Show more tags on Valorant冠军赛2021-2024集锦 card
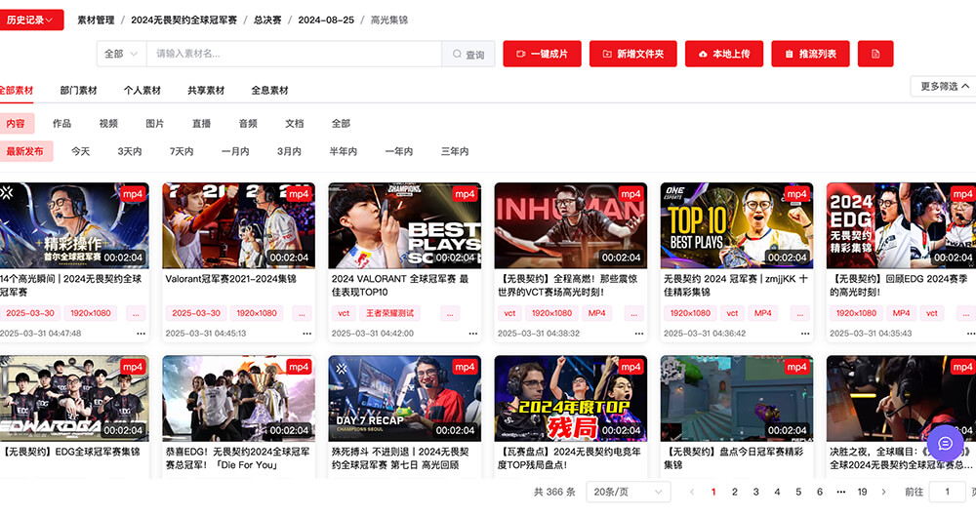Viewport: 976px width, 515px height. [x=302, y=313]
